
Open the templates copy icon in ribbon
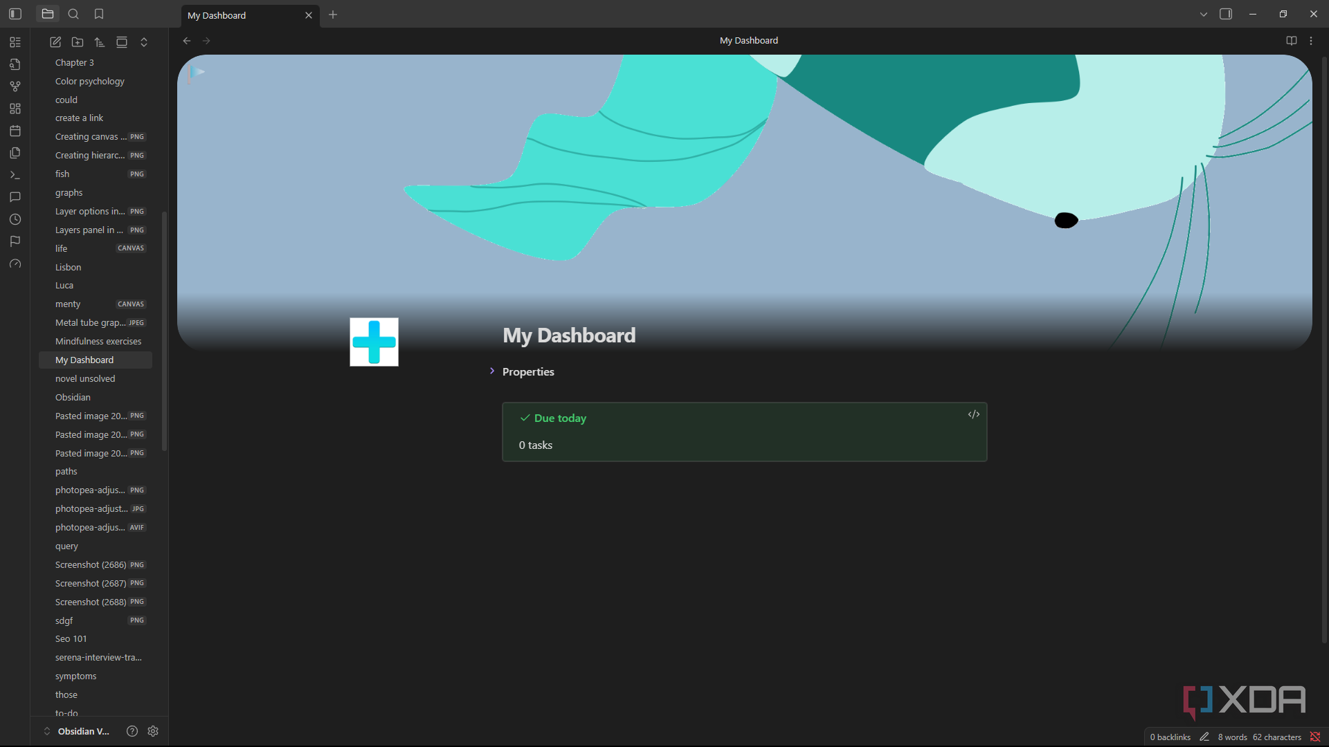15,153
